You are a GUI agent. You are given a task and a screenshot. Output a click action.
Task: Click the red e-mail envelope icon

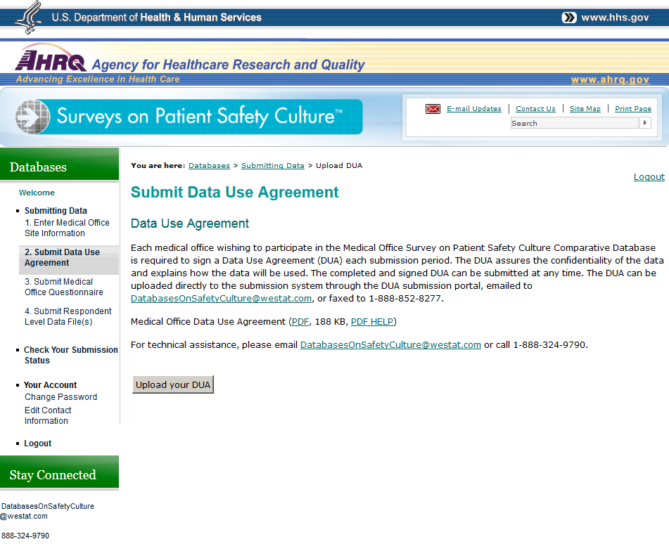433,109
